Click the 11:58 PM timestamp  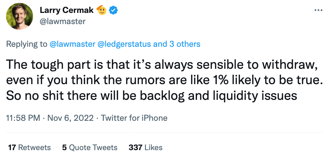pos(23,118)
